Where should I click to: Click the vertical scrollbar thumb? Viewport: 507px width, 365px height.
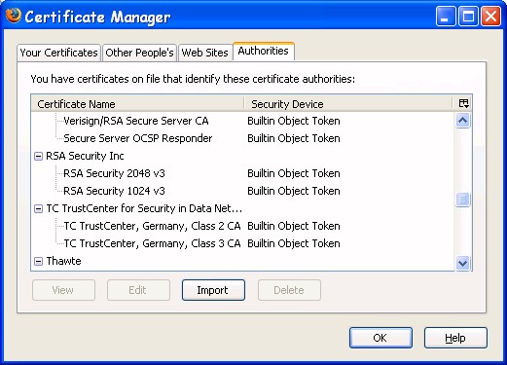(462, 200)
